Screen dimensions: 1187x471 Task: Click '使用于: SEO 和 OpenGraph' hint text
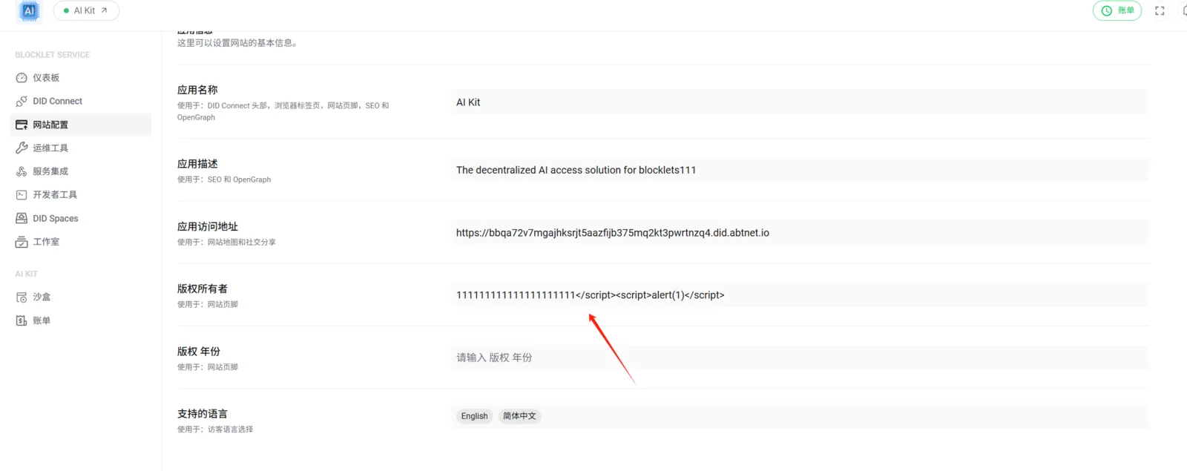[224, 179]
